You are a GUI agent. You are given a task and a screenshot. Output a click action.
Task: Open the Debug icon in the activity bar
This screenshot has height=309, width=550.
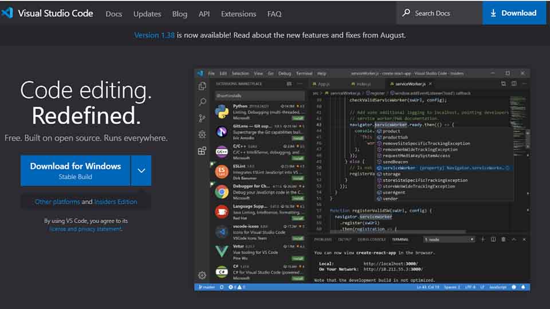click(x=202, y=134)
